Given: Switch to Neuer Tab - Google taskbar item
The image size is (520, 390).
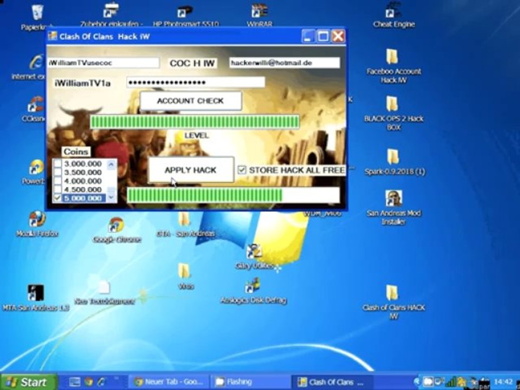Looking at the screenshot, I should [x=169, y=382].
